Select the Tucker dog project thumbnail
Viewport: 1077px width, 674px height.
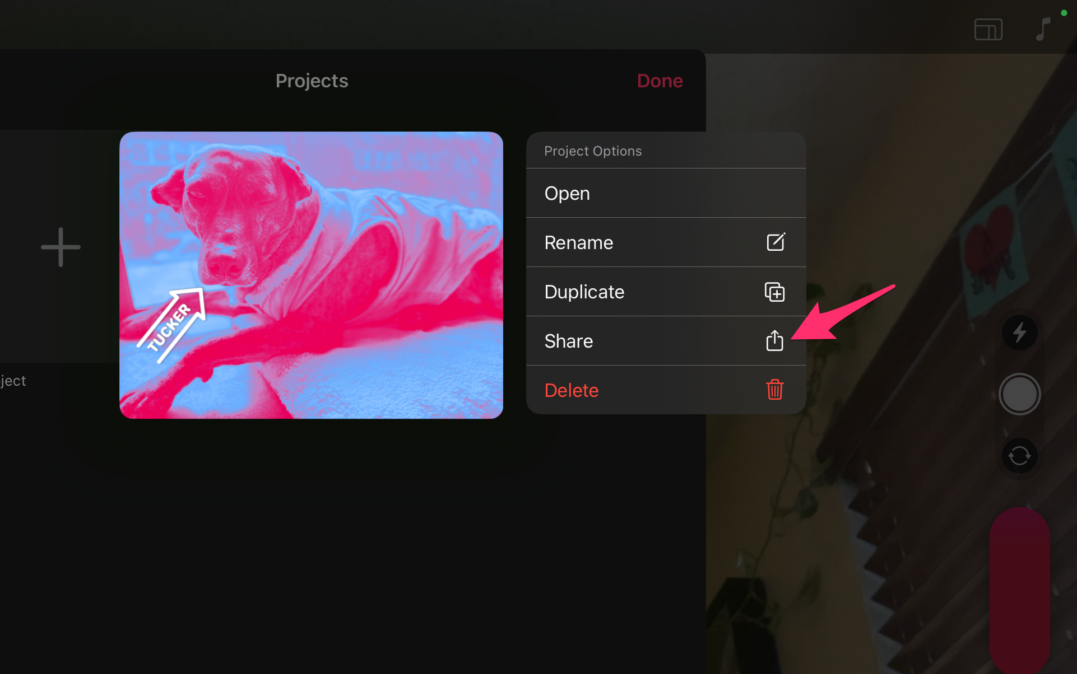(311, 275)
